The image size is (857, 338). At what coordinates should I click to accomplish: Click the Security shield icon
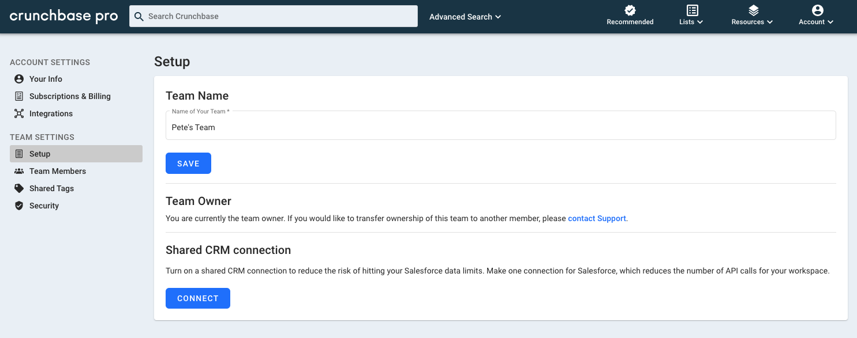[19, 206]
